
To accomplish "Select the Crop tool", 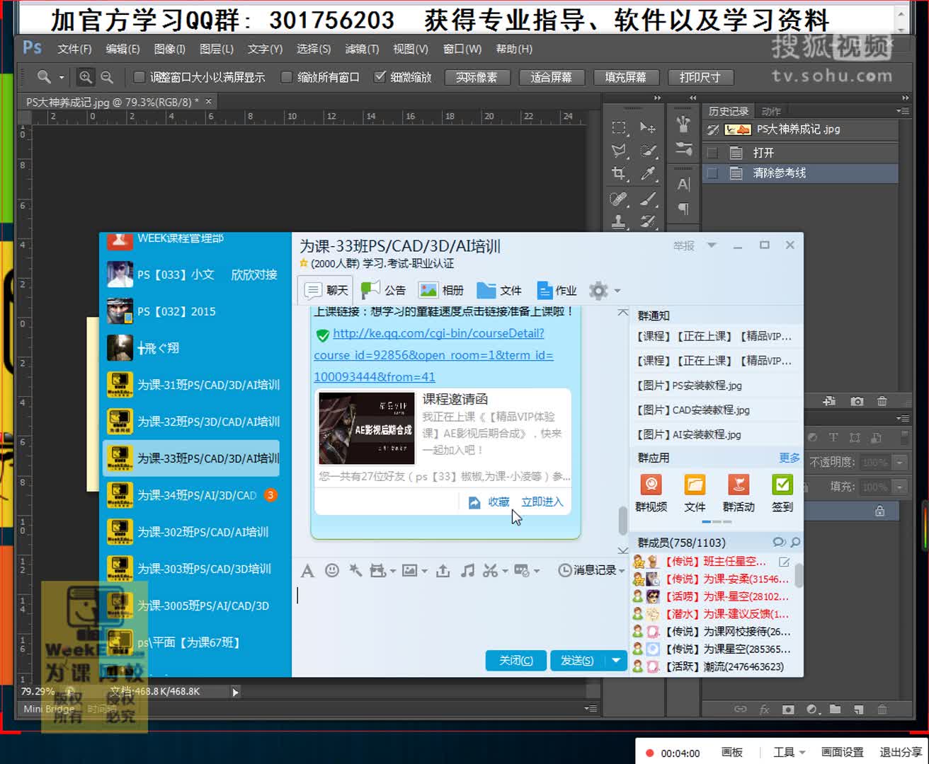I will pos(619,174).
